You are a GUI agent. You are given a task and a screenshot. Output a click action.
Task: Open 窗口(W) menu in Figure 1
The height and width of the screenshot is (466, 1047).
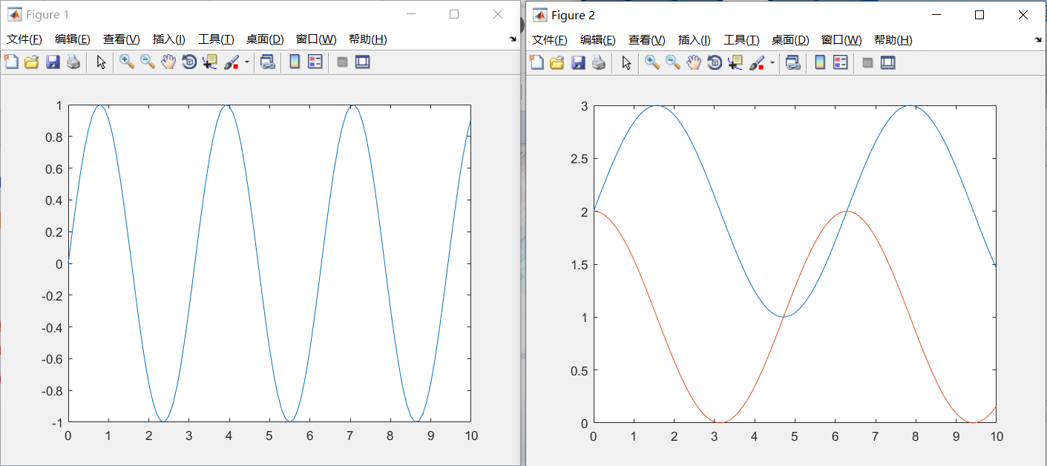(x=316, y=39)
